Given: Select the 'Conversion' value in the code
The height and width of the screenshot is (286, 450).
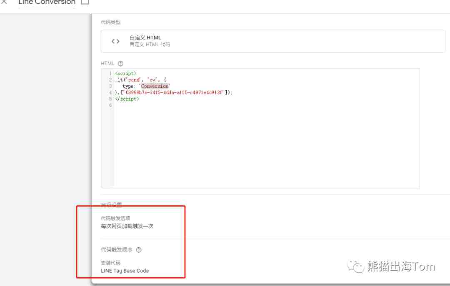Looking at the screenshot, I should click(x=155, y=86).
